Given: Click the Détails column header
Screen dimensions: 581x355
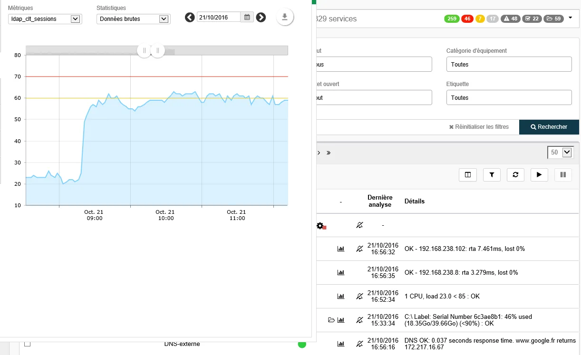Looking at the screenshot, I should (x=415, y=201).
